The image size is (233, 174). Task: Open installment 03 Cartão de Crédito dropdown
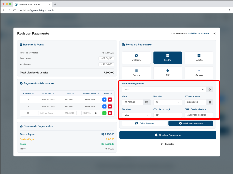[x=48, y=113]
